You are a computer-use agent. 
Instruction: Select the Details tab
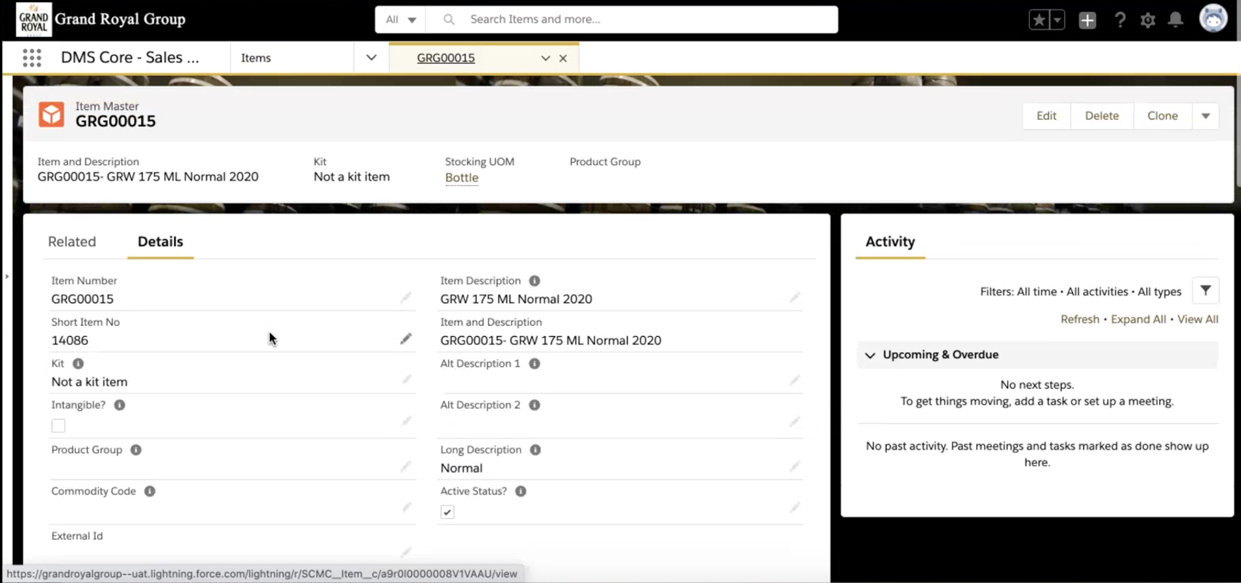pos(160,241)
